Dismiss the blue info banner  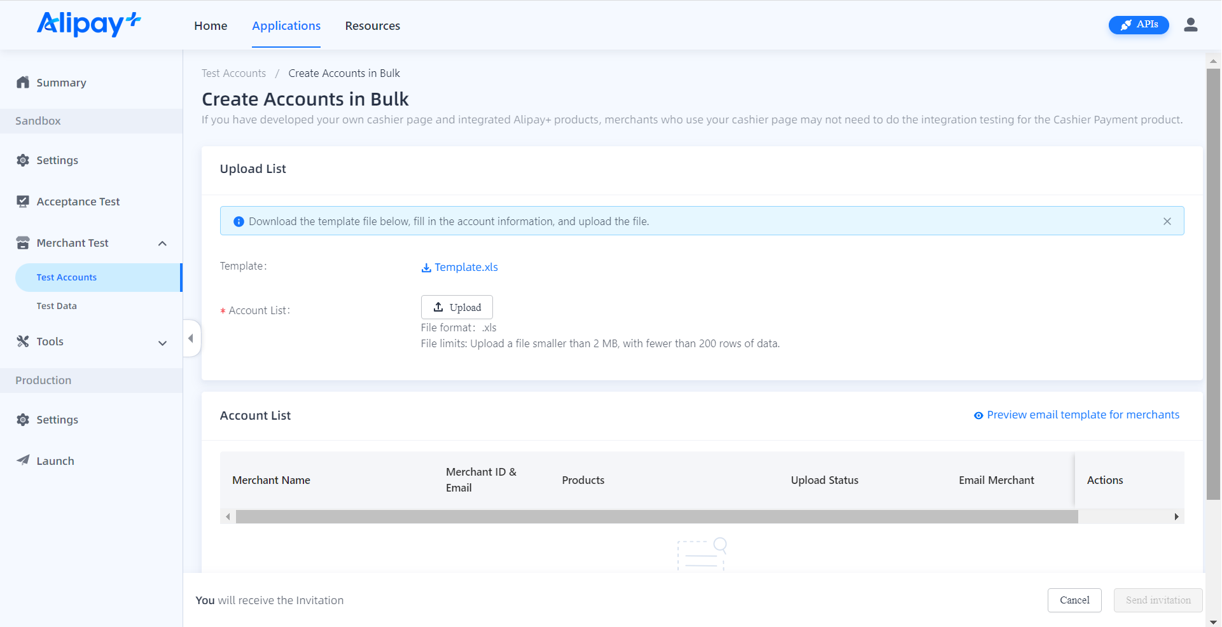(x=1167, y=221)
